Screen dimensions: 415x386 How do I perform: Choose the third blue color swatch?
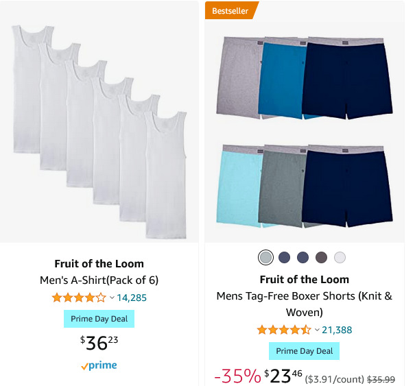303,257
